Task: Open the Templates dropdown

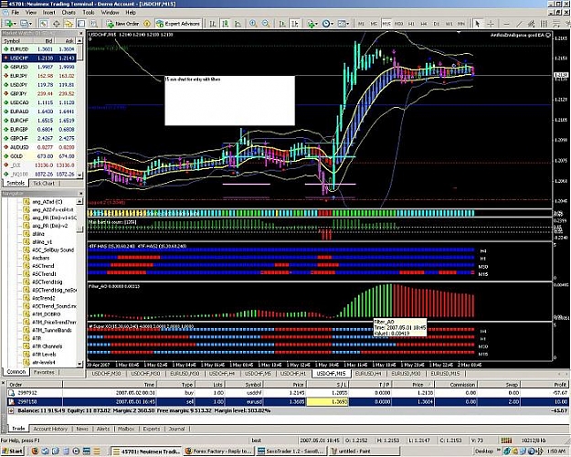Action: pyautogui.click(x=343, y=24)
